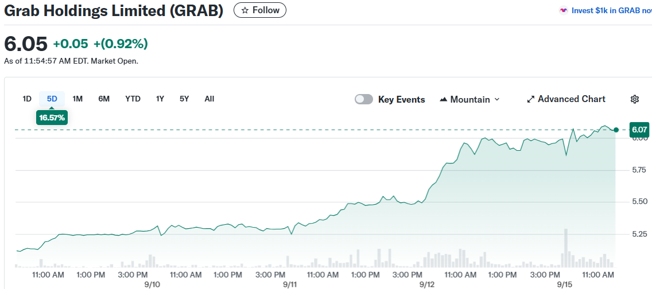Image resolution: width=652 pixels, height=289 pixels.
Task: Click the 5.25 price axis label
Action: [x=639, y=234]
